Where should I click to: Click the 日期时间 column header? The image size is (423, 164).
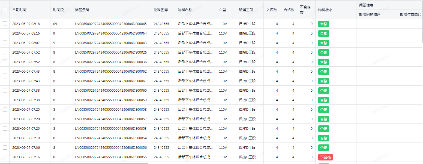(19, 10)
